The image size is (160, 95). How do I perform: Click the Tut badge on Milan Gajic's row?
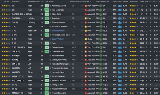47,14
